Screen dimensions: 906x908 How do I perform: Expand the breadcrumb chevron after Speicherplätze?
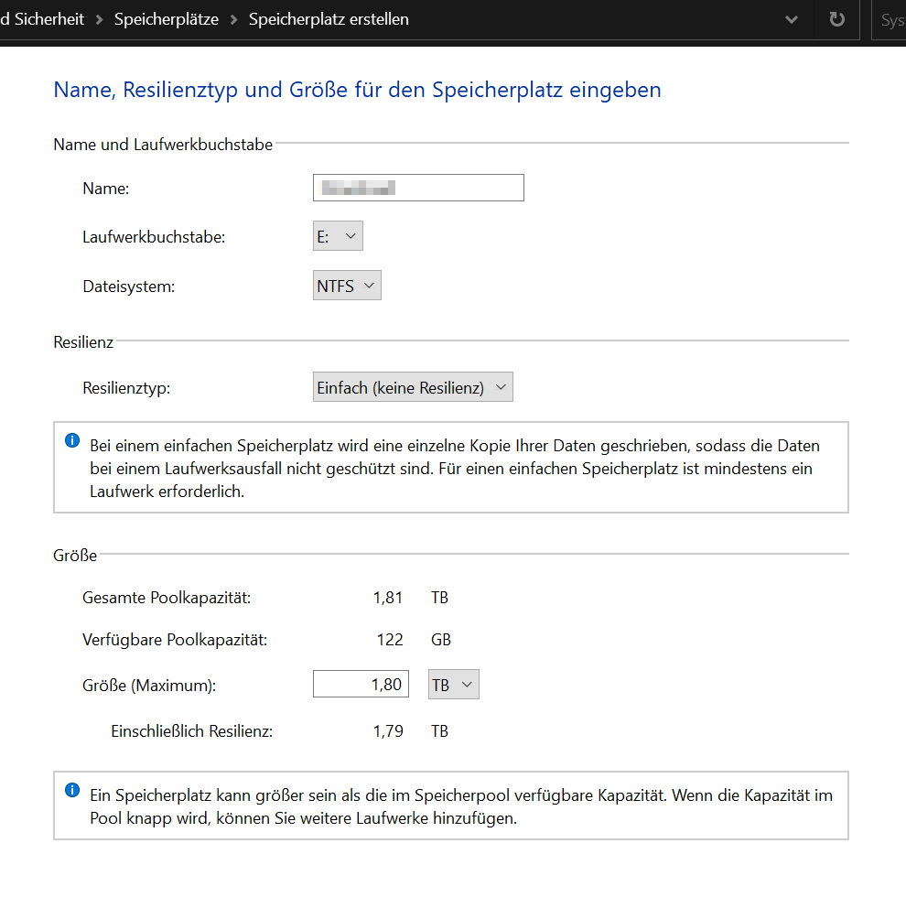234,20
